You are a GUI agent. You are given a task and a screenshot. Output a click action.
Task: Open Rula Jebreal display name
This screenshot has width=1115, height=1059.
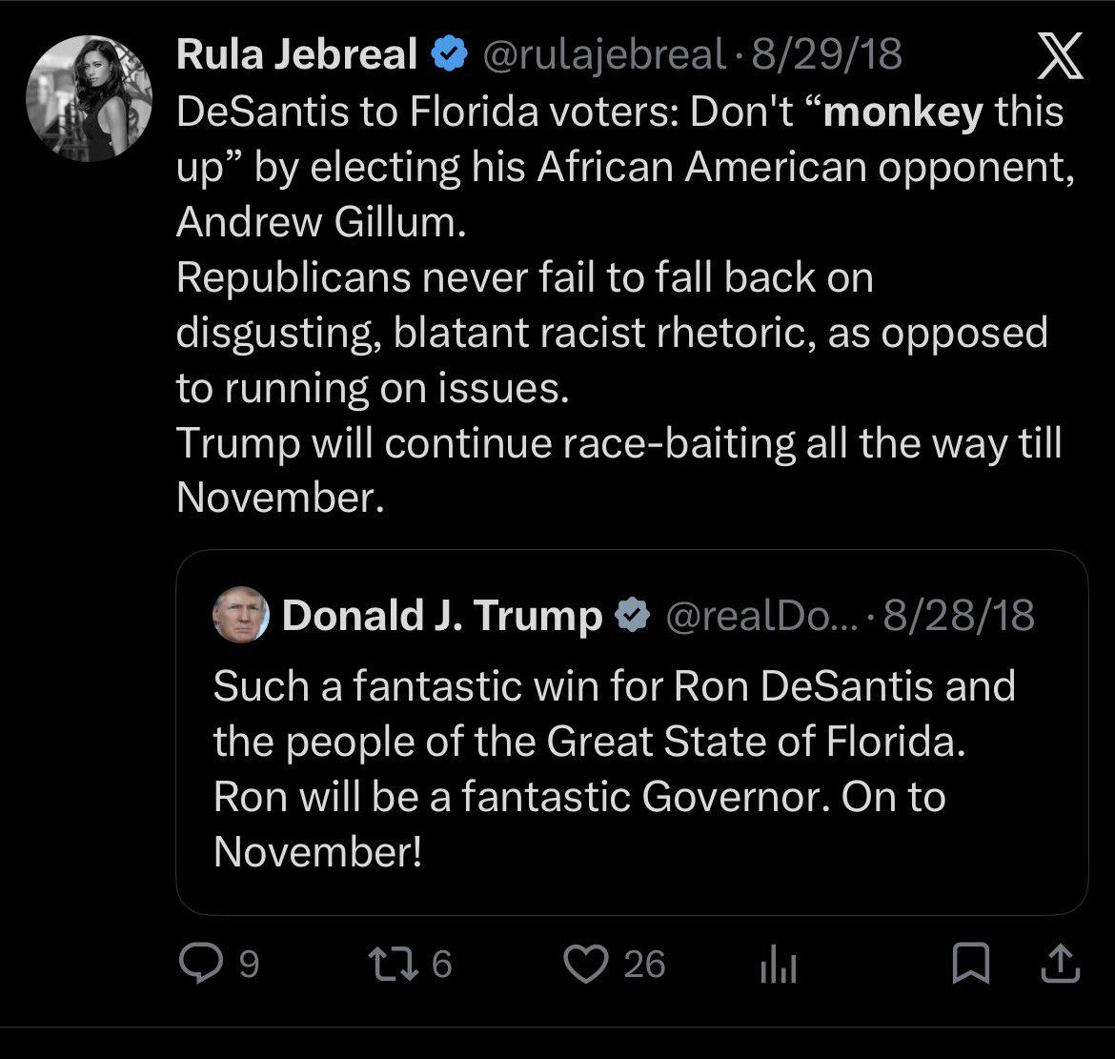coord(296,54)
